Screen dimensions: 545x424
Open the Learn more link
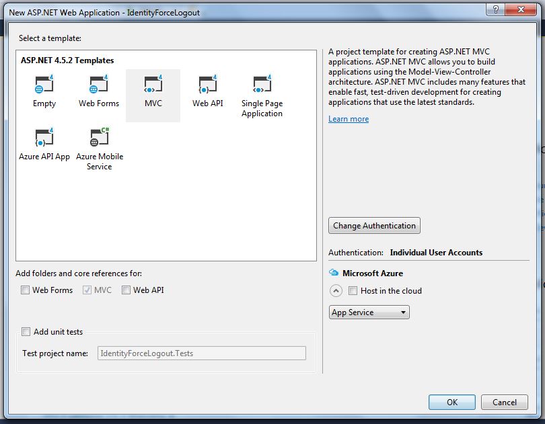349,119
